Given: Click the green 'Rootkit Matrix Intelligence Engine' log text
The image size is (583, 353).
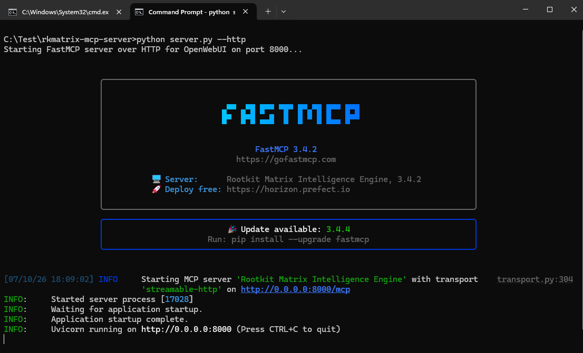Looking at the screenshot, I should point(322,279).
